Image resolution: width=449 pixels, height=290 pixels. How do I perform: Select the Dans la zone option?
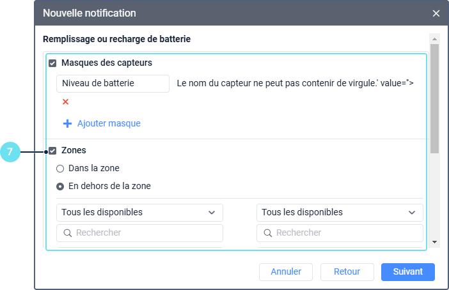click(60, 169)
